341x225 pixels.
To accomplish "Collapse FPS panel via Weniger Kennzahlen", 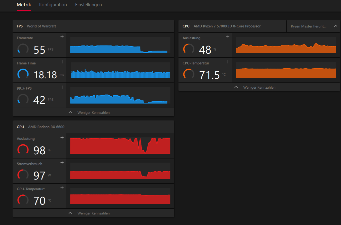I will click(x=93, y=113).
